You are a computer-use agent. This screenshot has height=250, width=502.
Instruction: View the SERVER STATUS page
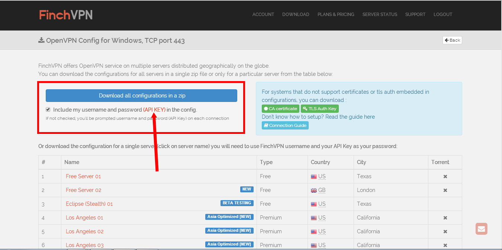(x=380, y=15)
